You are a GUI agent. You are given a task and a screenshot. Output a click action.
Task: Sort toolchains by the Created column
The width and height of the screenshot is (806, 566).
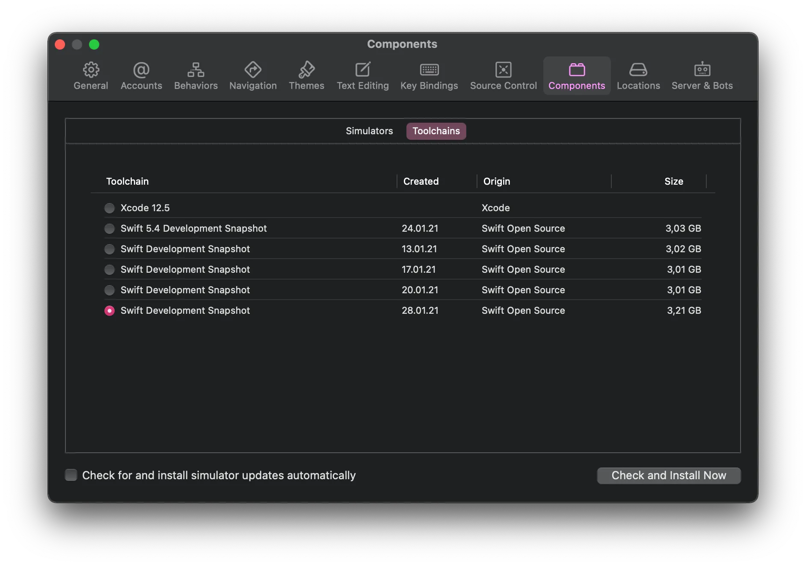421,181
